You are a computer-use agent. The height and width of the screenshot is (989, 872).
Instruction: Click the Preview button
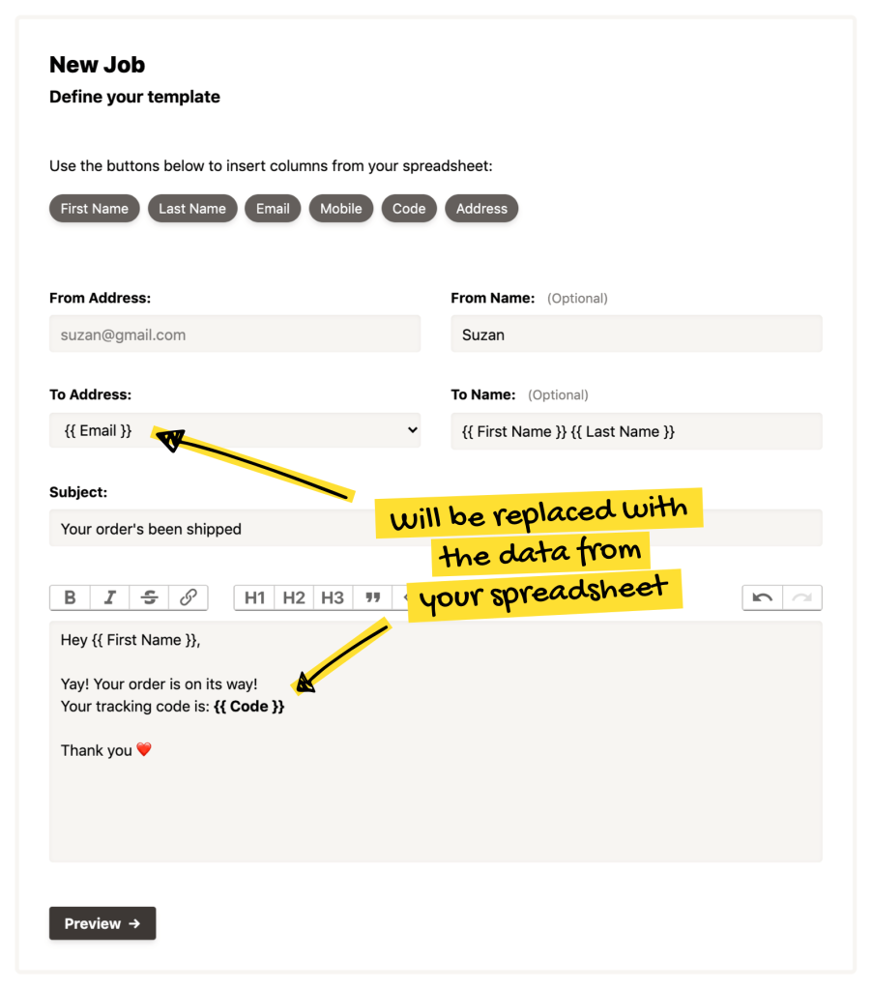[x=102, y=923]
